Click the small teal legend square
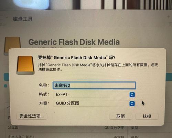Viewport: 172px width, 138px height. 6,86
